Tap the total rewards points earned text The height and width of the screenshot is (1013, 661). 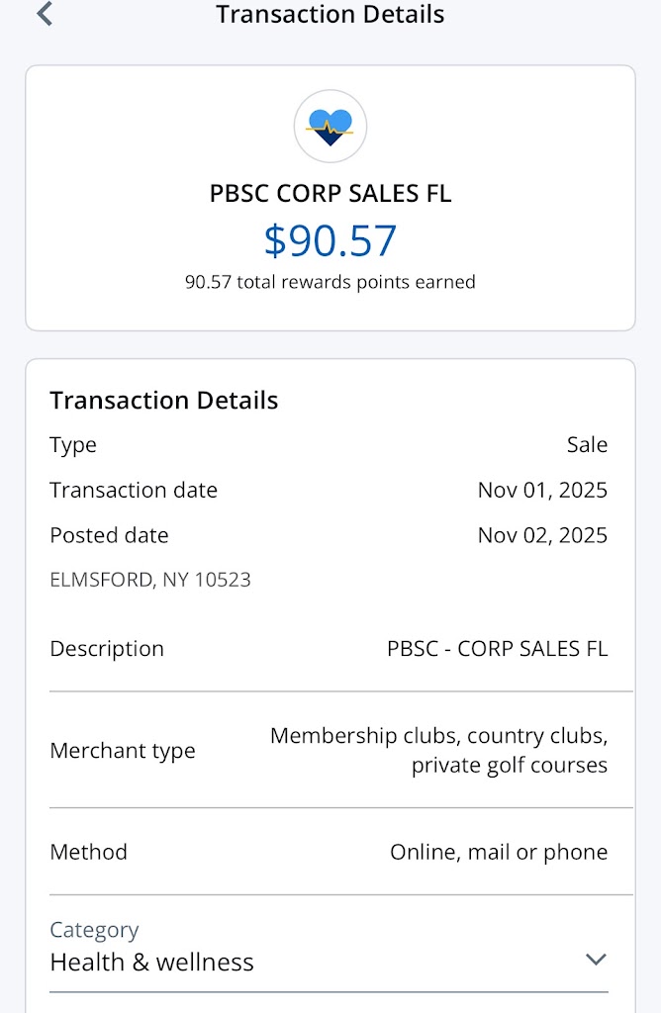[x=330, y=282]
